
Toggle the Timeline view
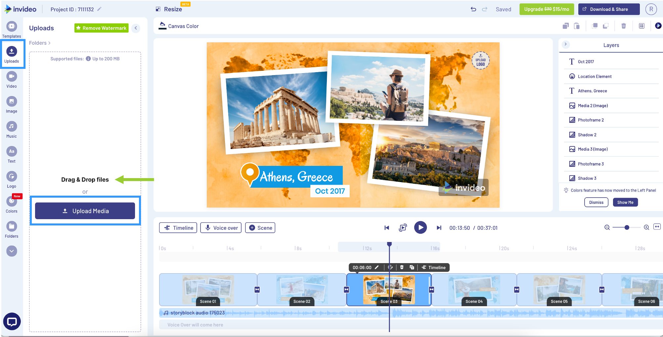(178, 227)
